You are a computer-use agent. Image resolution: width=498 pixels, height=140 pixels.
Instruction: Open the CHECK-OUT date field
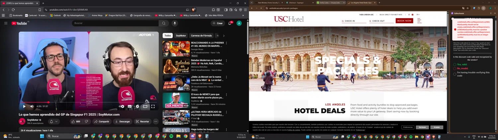381,21
